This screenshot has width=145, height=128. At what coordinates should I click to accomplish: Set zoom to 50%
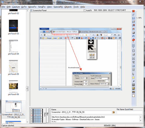[x=96, y=10]
